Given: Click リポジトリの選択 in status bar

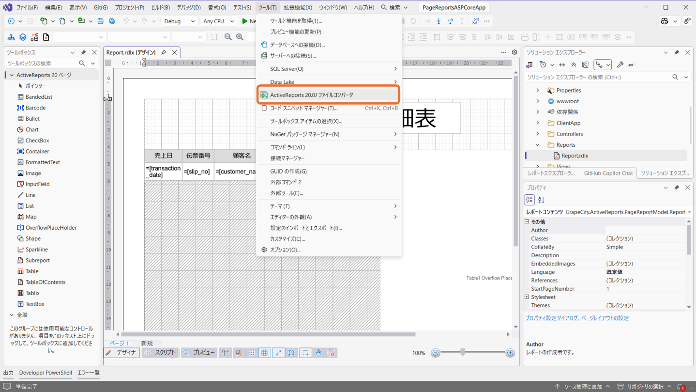Looking at the screenshot, I should pyautogui.click(x=645, y=387).
